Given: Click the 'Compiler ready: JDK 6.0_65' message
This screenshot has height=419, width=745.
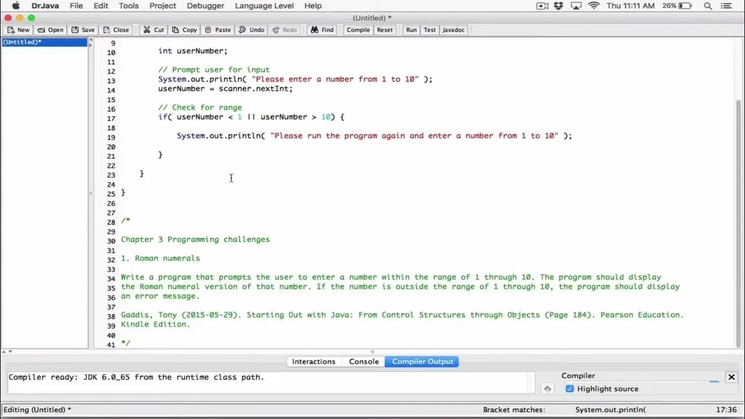Looking at the screenshot, I should point(136,377).
